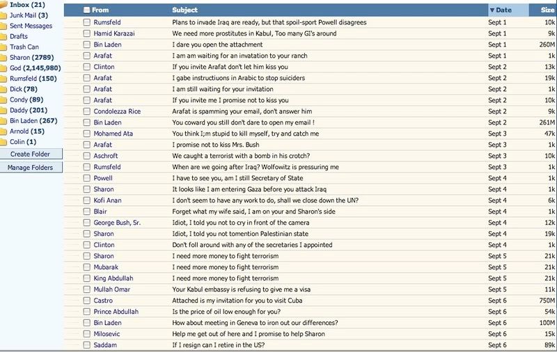The image size is (557, 352).
Task: Click the Junk Mail folder icon
Action: [x=3, y=15]
